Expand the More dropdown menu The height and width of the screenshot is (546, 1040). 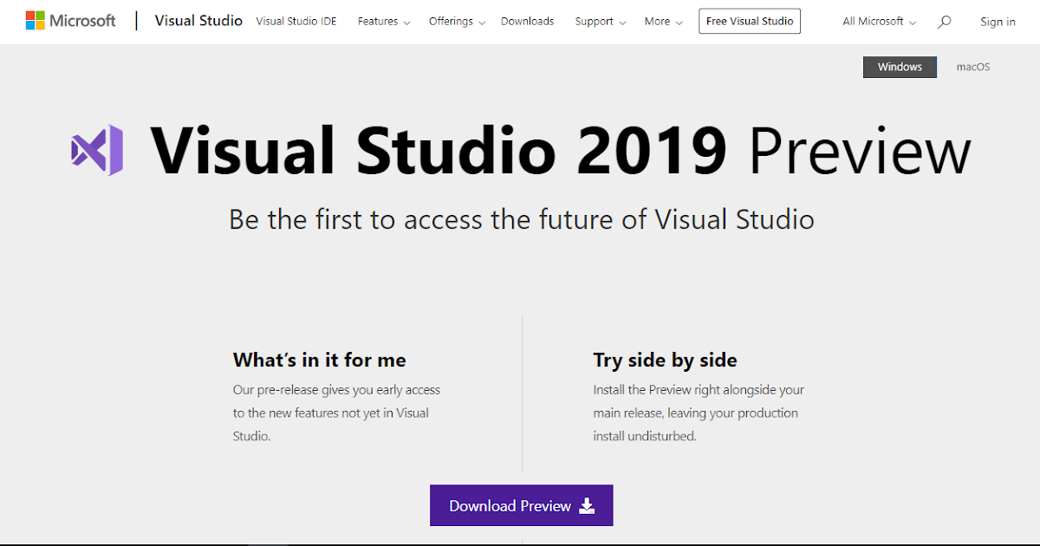point(663,22)
